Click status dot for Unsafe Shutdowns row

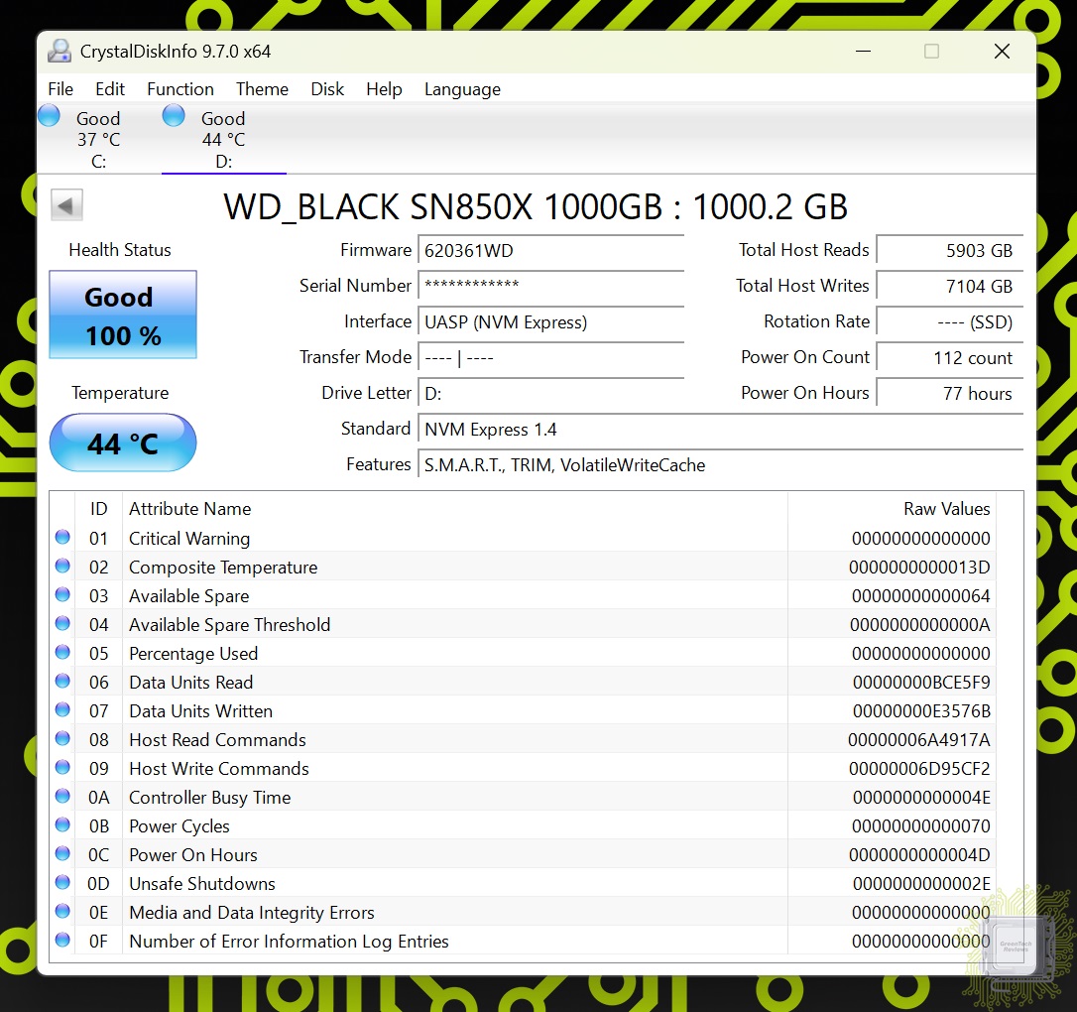(x=62, y=883)
